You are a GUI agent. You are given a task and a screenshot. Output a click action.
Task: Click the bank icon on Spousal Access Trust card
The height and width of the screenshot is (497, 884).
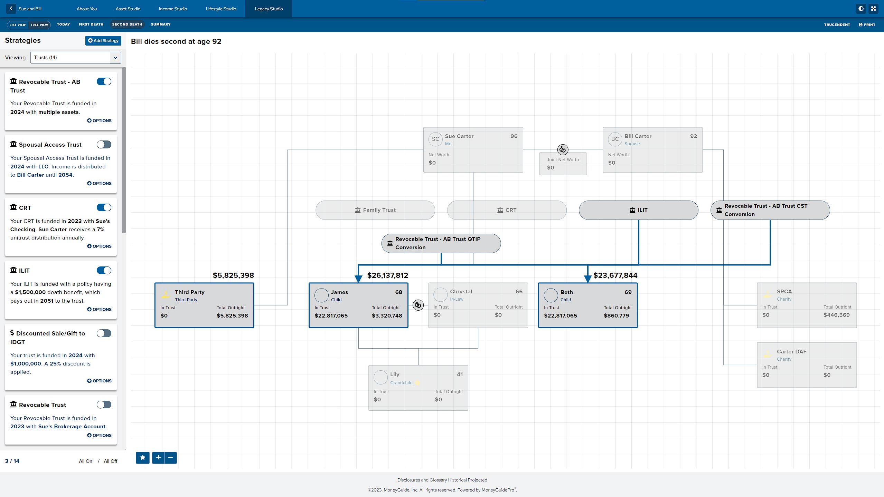[13, 144]
